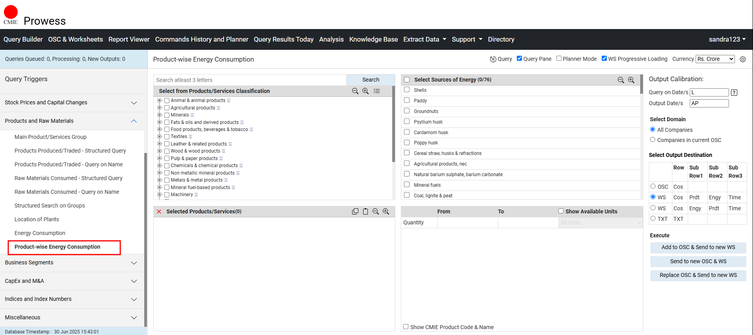Click the product search input field
Image resolution: width=753 pixels, height=335 pixels.
pos(250,80)
